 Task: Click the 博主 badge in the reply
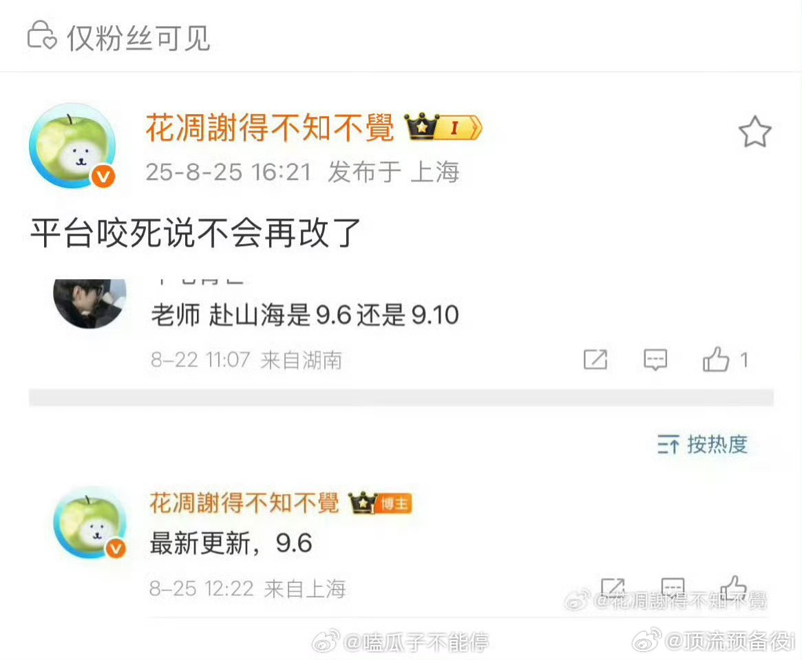[x=394, y=504]
